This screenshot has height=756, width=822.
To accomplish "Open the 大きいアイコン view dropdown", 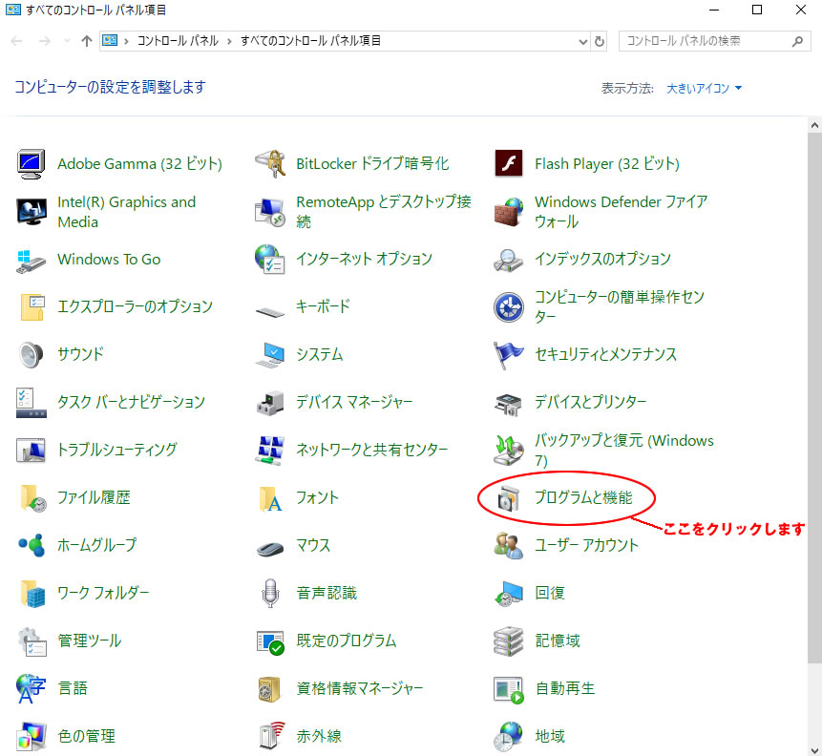I will click(704, 88).
